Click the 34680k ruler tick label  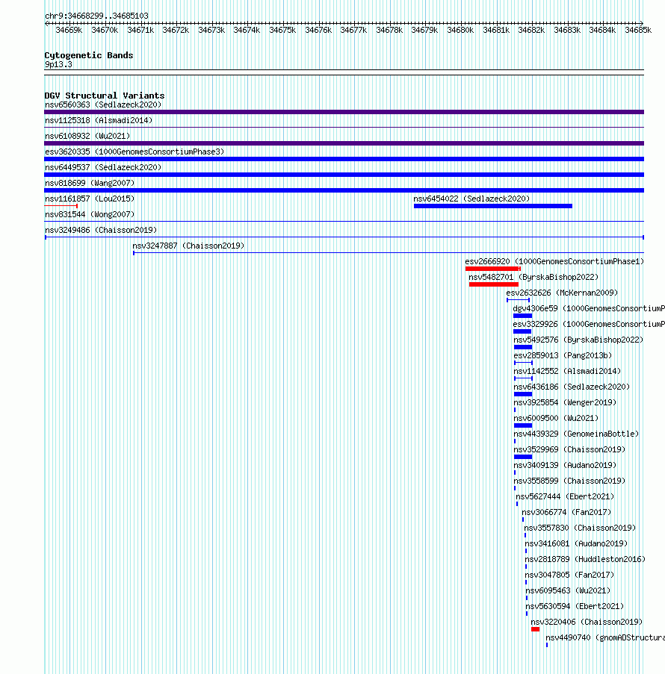point(460,30)
